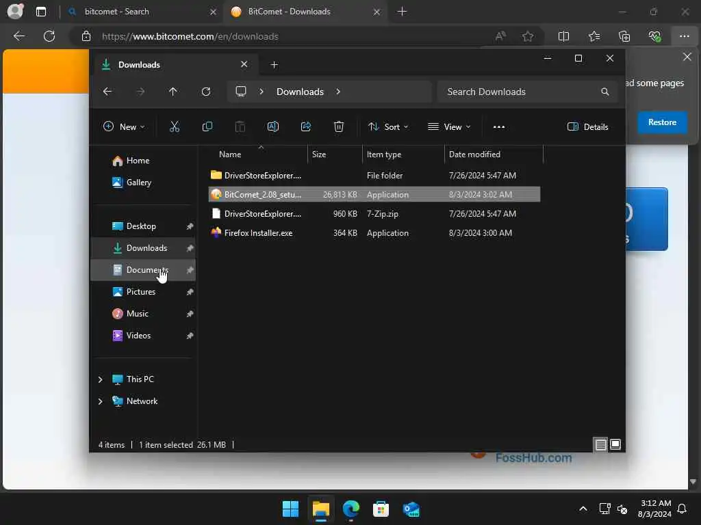701x525 pixels.
Task: Select the BitComet_2.08_setup application file
Action: 374,195
